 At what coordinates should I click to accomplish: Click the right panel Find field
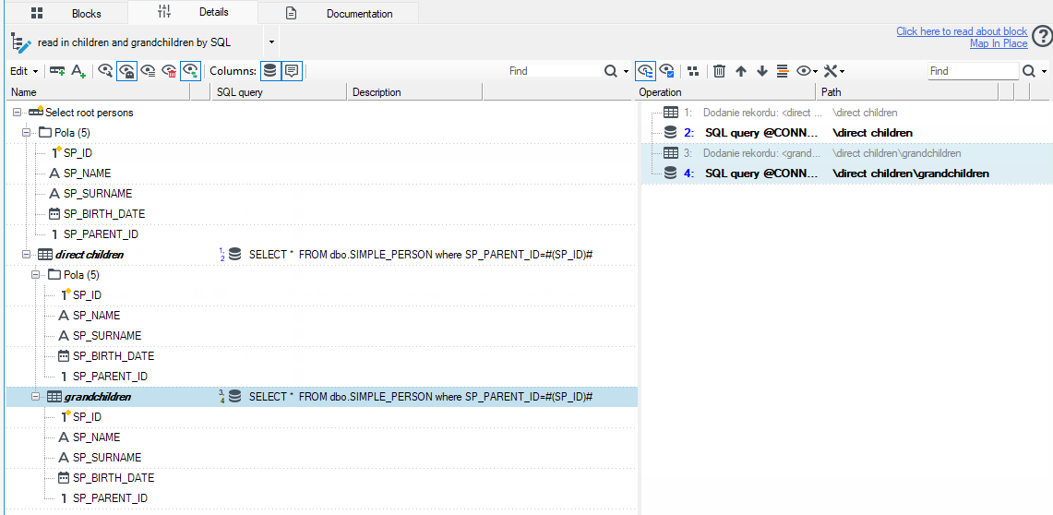pyautogui.click(x=973, y=70)
